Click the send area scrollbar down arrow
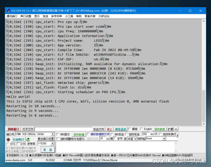This screenshot has height=167, width=211. (176, 151)
